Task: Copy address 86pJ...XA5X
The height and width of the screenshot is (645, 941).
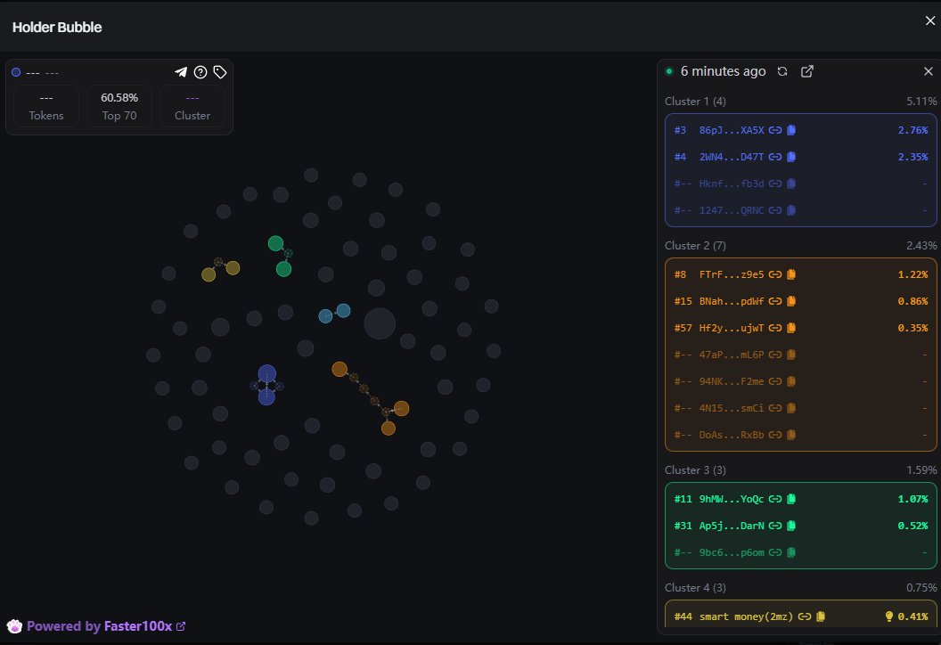Action: pyautogui.click(x=791, y=130)
